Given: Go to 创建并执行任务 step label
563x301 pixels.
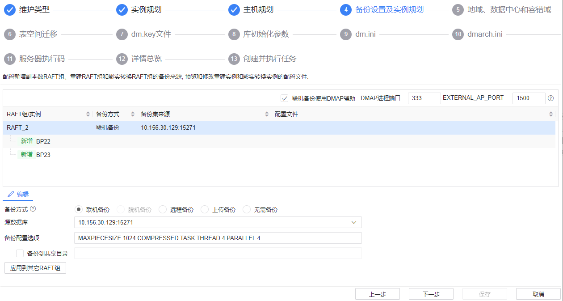Looking at the screenshot, I should [x=269, y=59].
